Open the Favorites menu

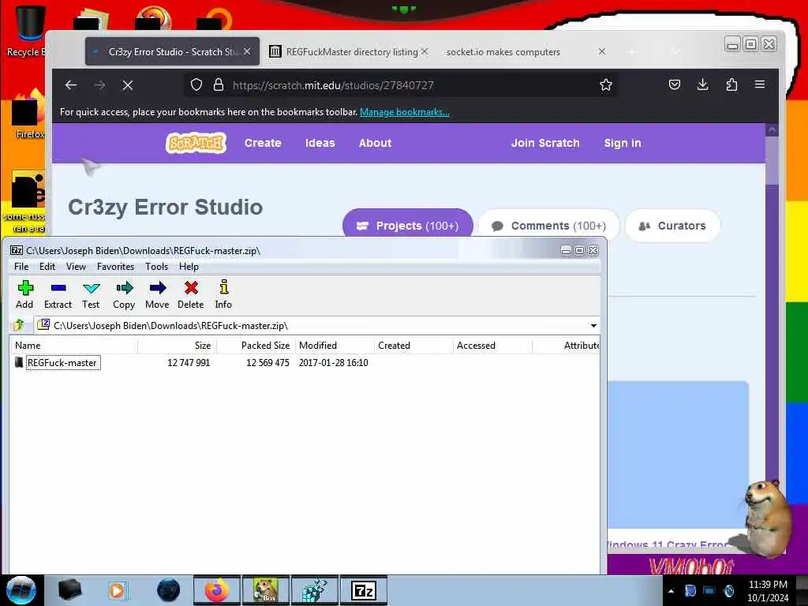click(x=115, y=267)
